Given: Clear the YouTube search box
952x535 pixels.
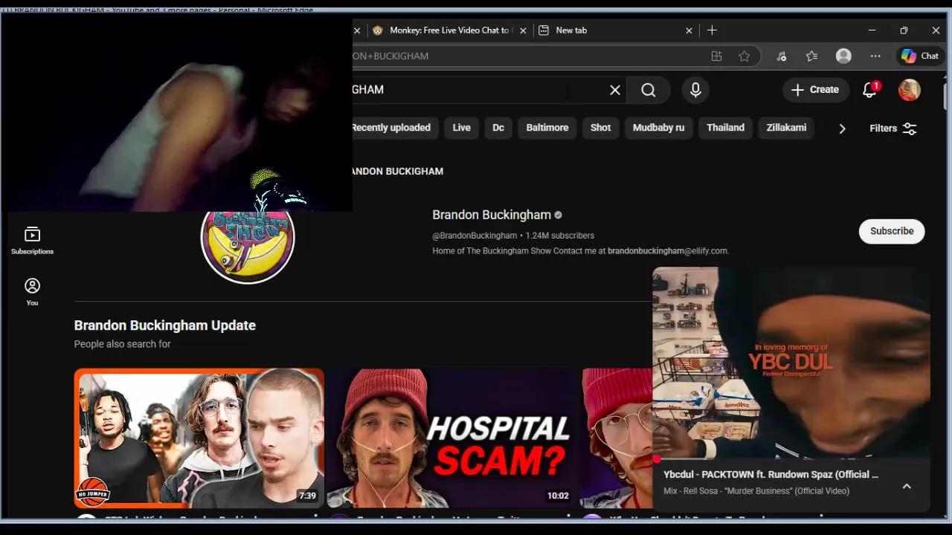Looking at the screenshot, I should click(615, 90).
